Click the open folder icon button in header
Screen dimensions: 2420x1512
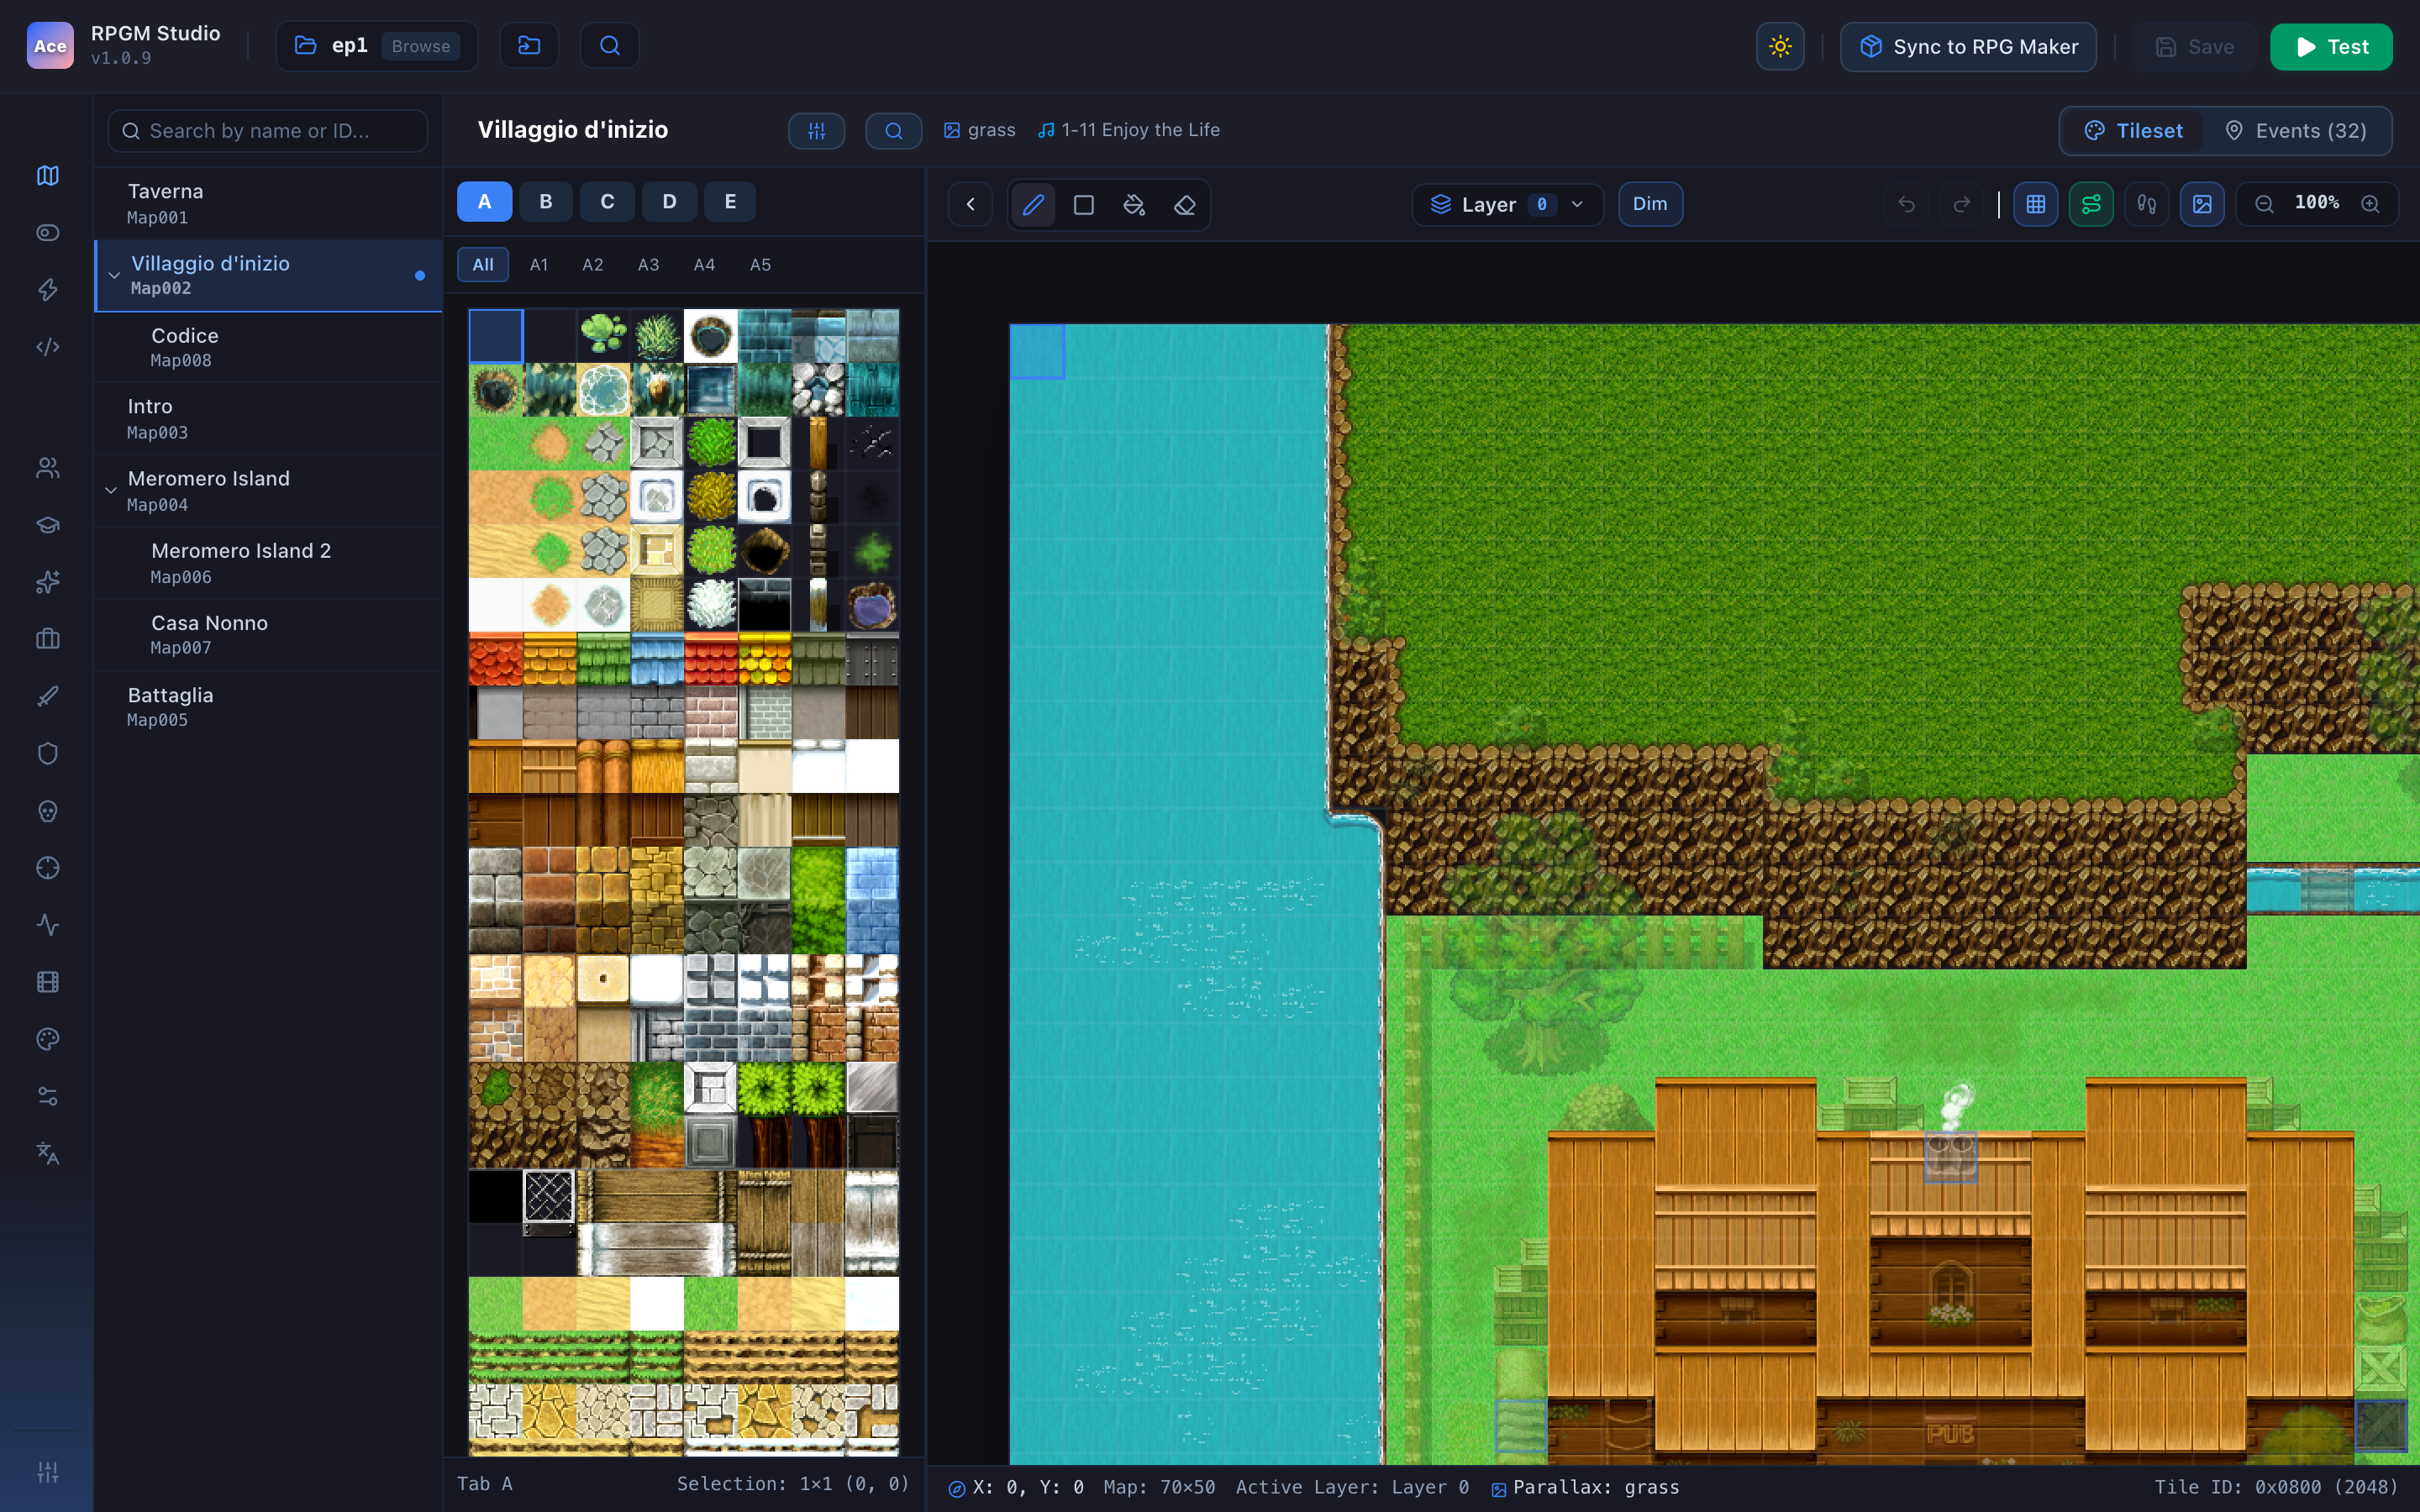pyautogui.click(x=529, y=46)
